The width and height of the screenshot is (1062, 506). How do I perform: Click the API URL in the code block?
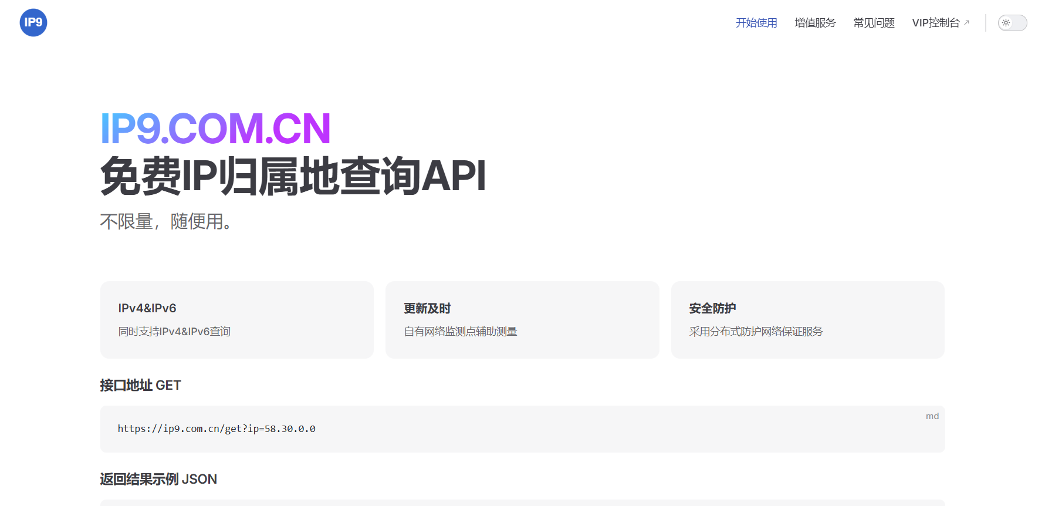217,429
